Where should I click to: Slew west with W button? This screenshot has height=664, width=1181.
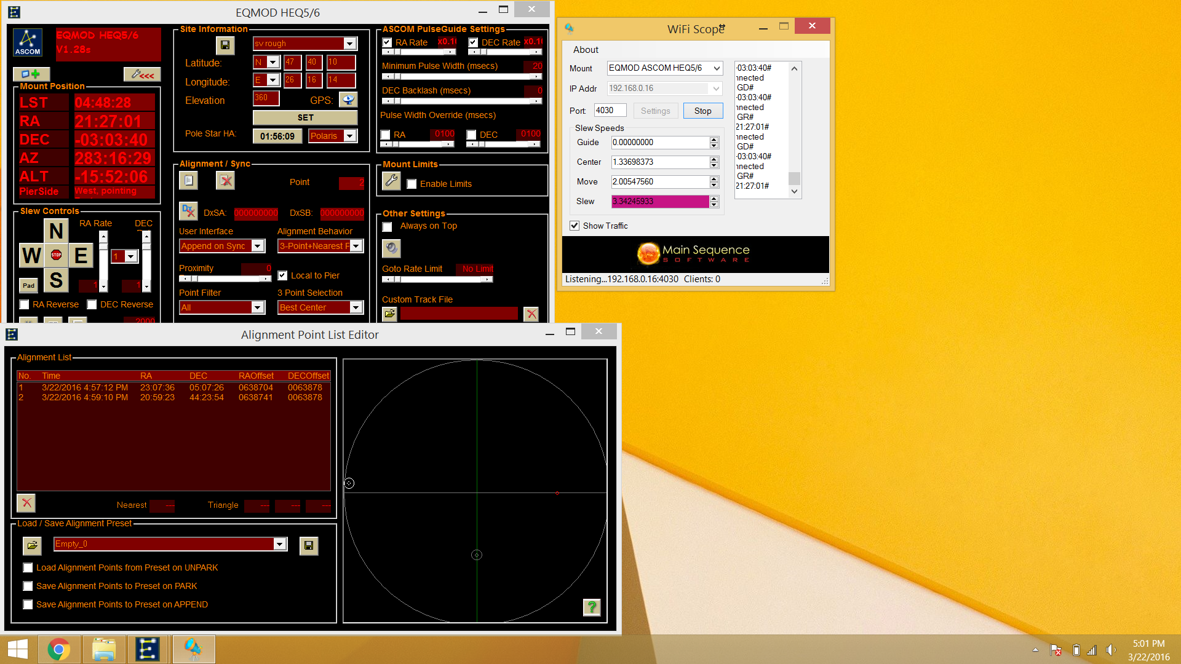point(31,255)
